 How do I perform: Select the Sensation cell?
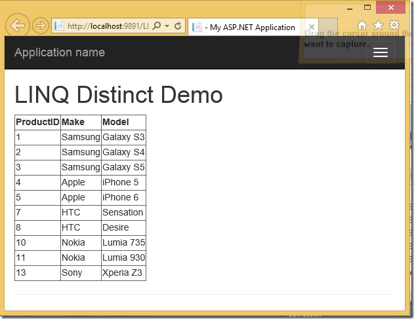pyautogui.click(x=123, y=212)
